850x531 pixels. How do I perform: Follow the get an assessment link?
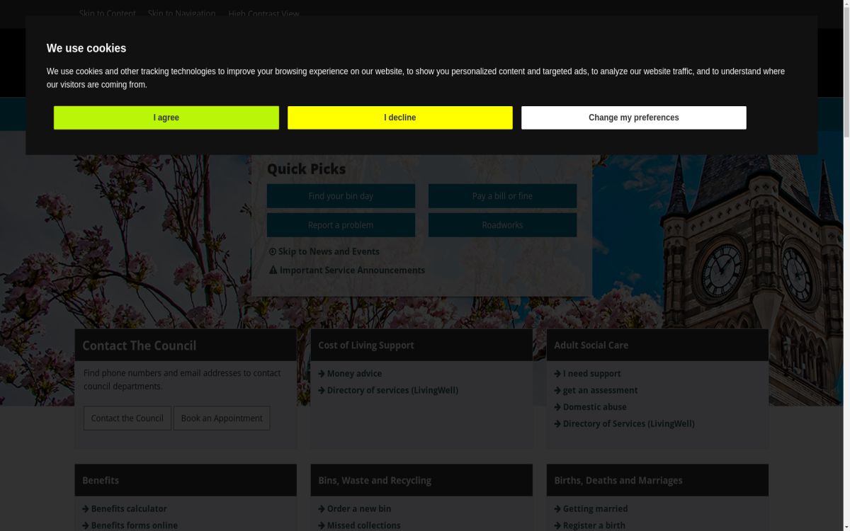tap(600, 390)
